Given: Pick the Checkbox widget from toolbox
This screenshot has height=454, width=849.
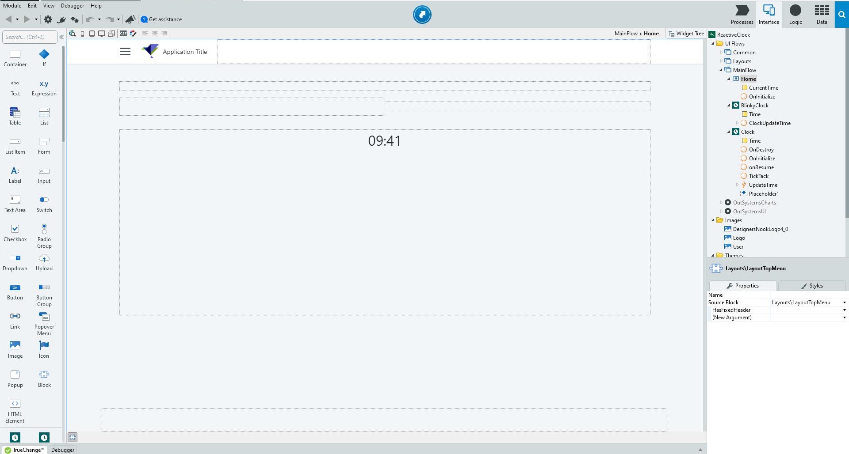Looking at the screenshot, I should (x=15, y=233).
